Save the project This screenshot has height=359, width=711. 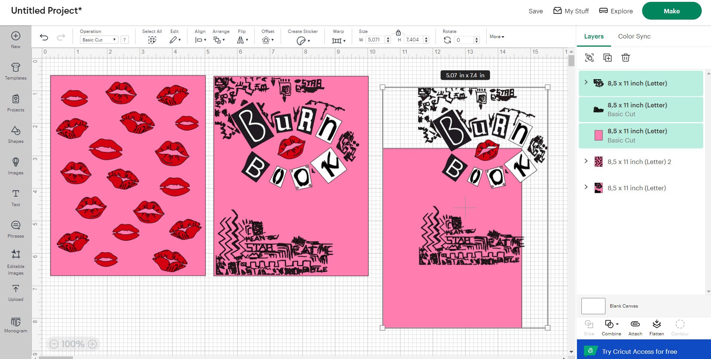535,11
